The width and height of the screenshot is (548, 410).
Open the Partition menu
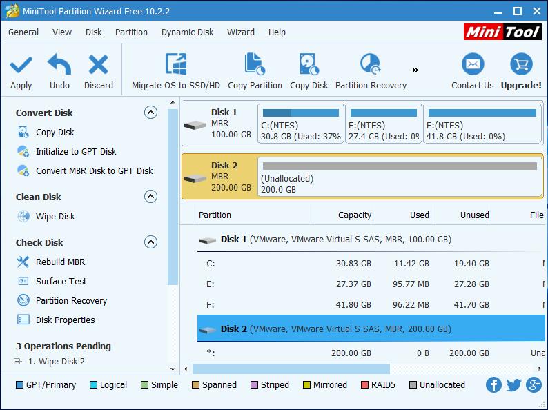coord(131,32)
